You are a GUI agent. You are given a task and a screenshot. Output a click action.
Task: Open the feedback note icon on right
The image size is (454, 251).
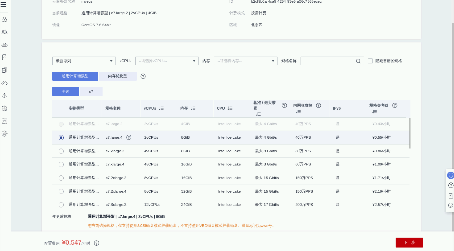pyautogui.click(x=451, y=196)
